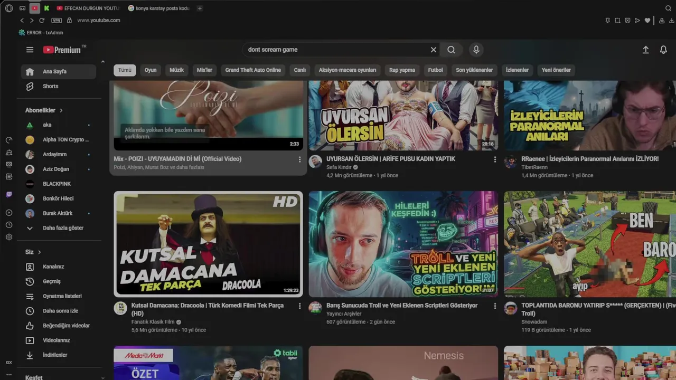
Task: Open the upload/create icon in the YouTube header
Action: pos(645,50)
